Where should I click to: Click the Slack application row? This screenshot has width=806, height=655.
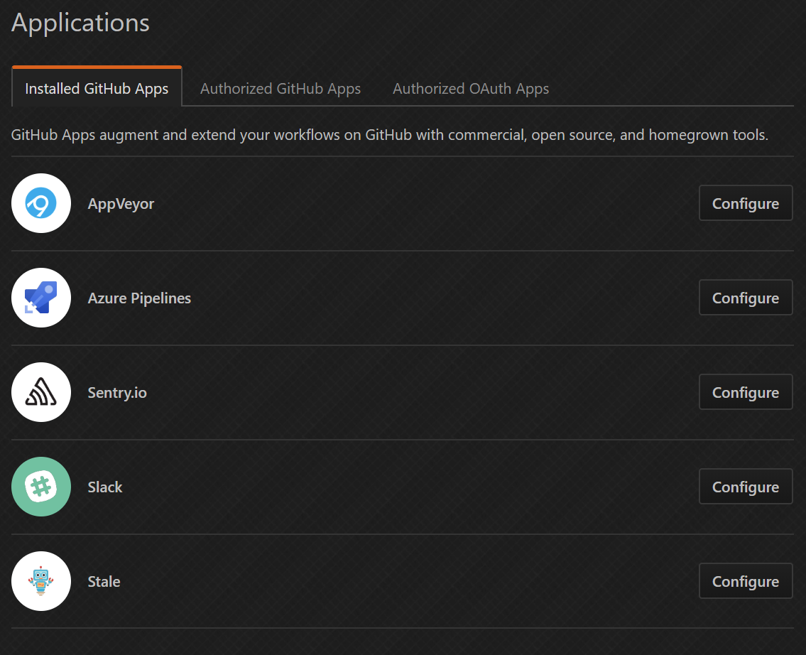(x=355, y=487)
